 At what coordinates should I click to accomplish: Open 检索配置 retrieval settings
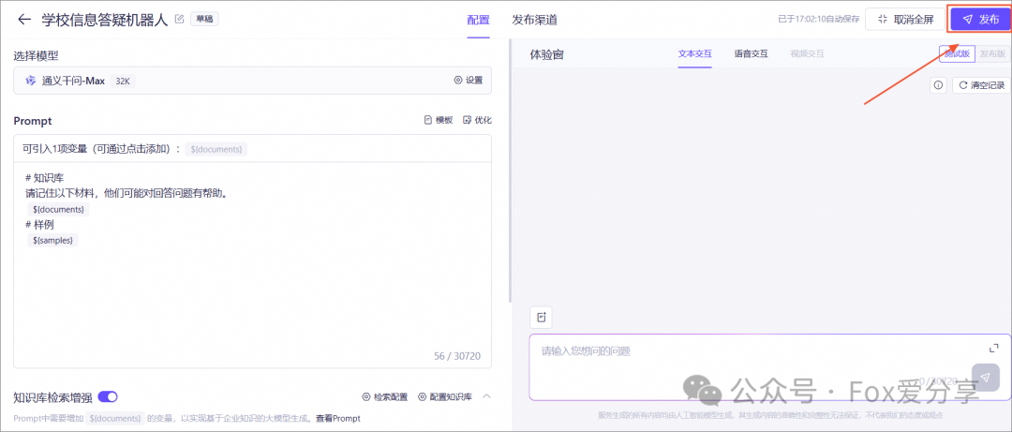click(385, 396)
